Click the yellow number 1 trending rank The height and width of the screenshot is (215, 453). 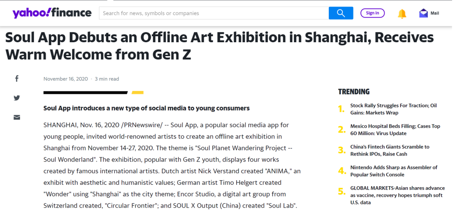341,109
